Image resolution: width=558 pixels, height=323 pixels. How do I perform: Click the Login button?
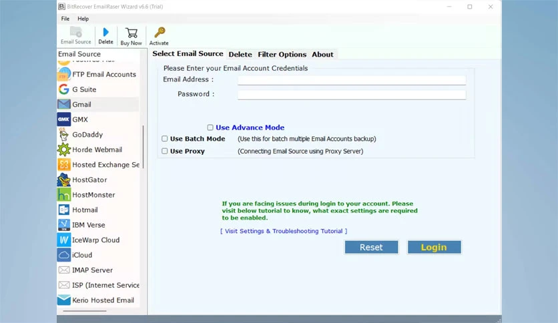click(434, 247)
